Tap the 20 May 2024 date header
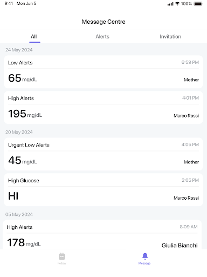The image size is (207, 277). pyautogui.click(x=19, y=132)
